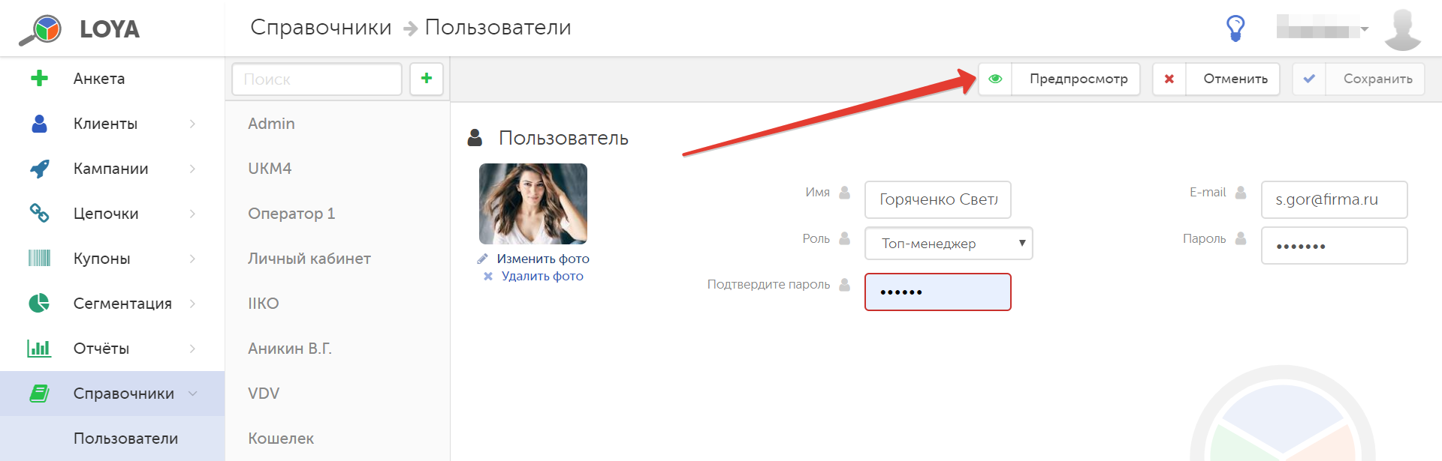Click the pie chart icon for Сегментация
The height and width of the screenshot is (461, 1442).
pos(39,304)
